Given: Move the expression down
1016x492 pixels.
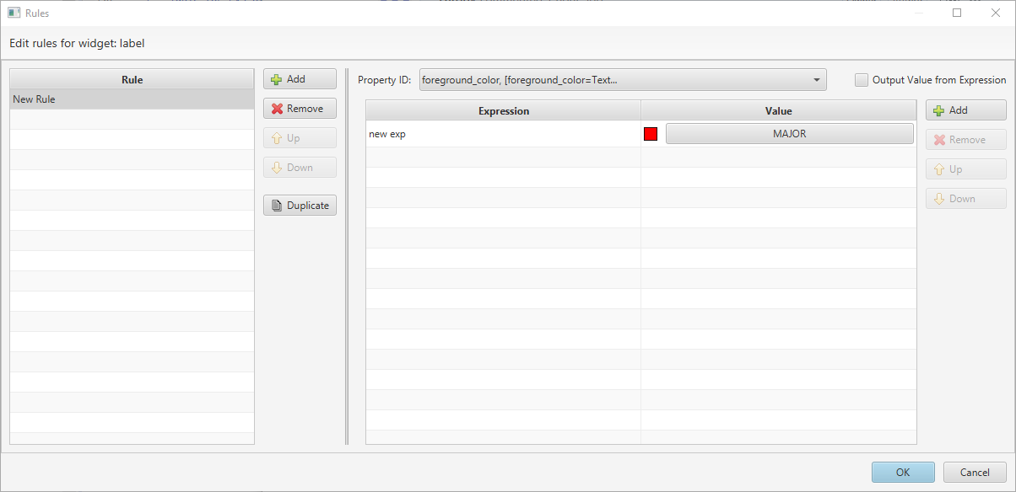Looking at the screenshot, I should [x=965, y=198].
